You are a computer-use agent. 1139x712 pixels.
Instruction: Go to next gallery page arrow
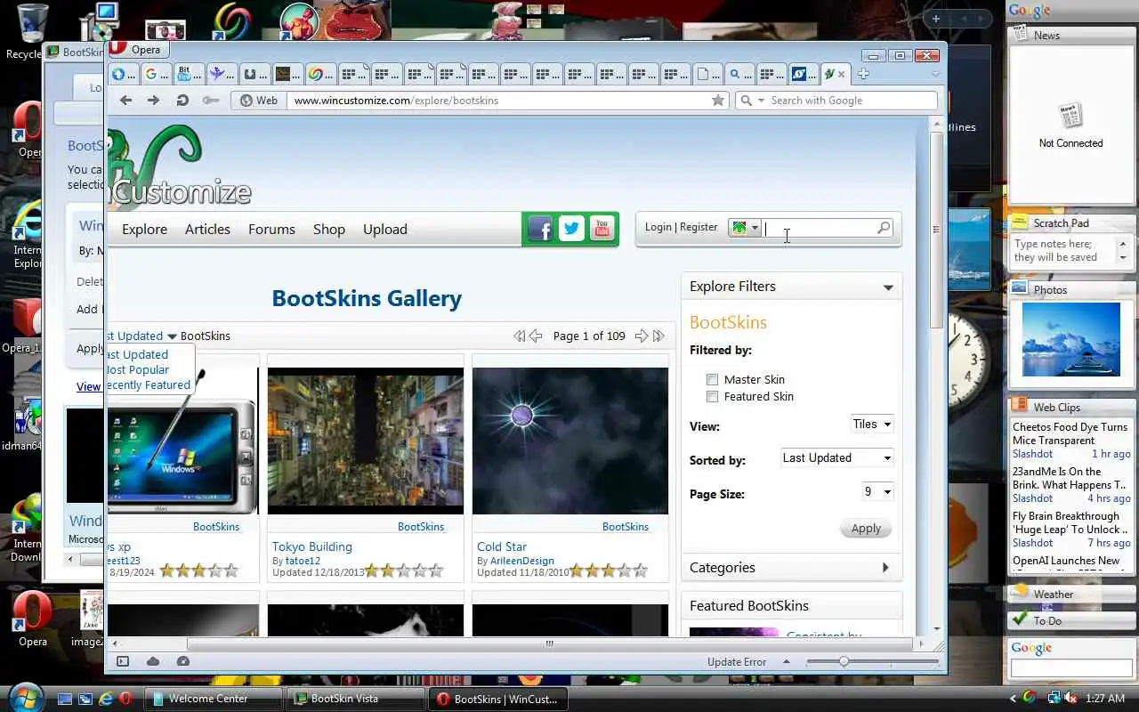click(x=641, y=336)
